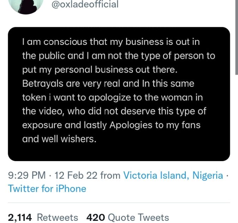View the 2,114 Retweets list
The width and height of the screenshot is (238, 223).
(43, 217)
